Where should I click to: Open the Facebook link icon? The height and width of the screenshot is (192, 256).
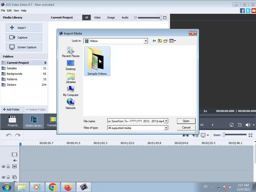242,10
